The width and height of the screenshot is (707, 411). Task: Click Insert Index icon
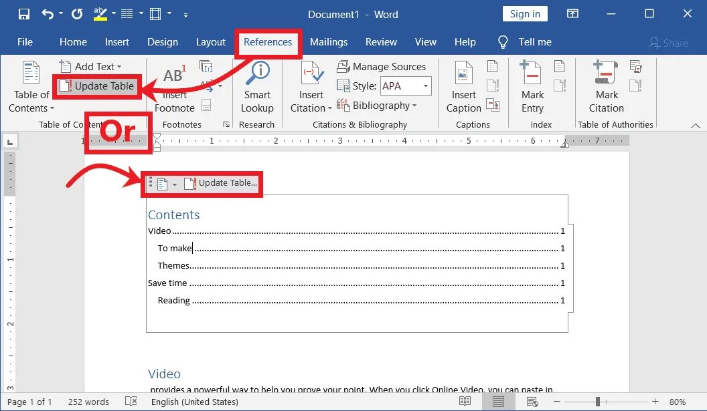point(560,67)
